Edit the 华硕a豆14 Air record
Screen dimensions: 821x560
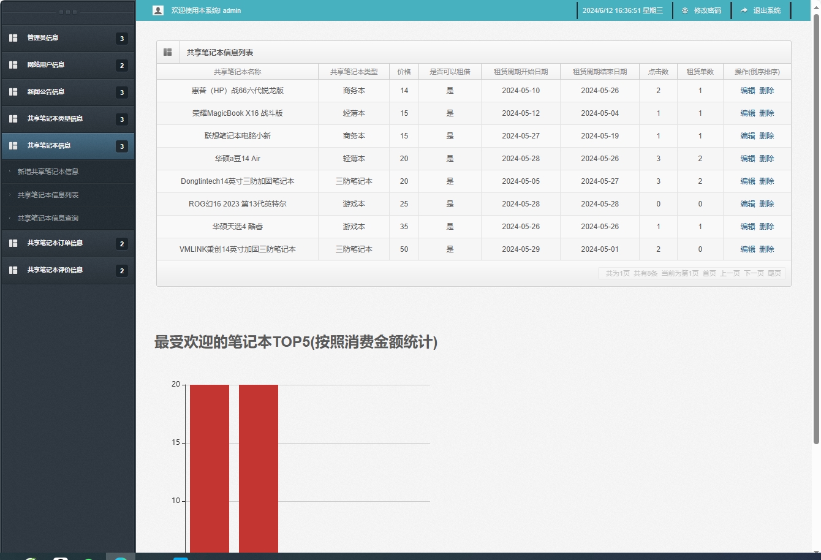pos(748,158)
